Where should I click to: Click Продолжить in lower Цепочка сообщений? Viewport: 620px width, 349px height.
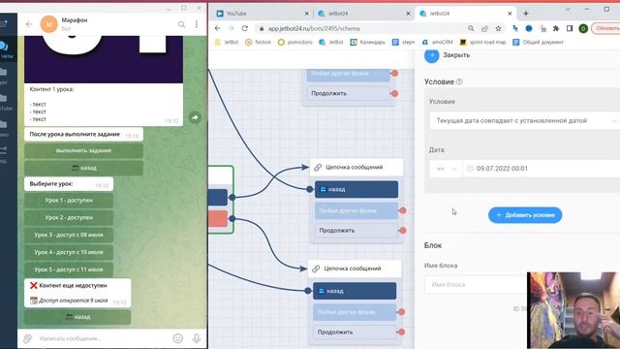tap(355, 332)
